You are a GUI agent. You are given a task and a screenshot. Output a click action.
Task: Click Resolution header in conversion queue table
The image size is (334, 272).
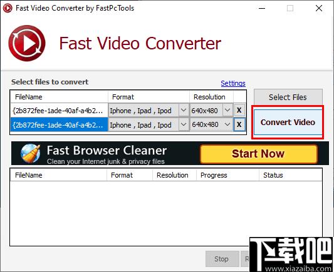click(174, 175)
